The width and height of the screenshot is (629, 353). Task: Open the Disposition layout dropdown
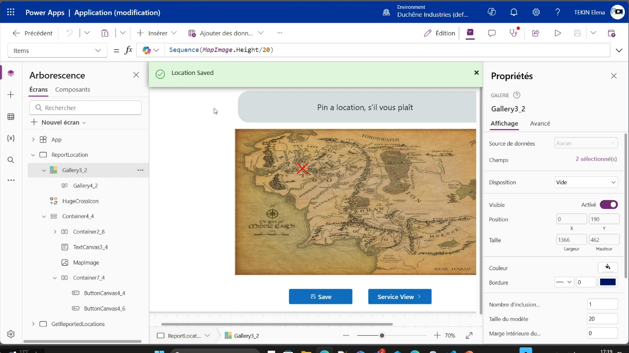(x=586, y=182)
